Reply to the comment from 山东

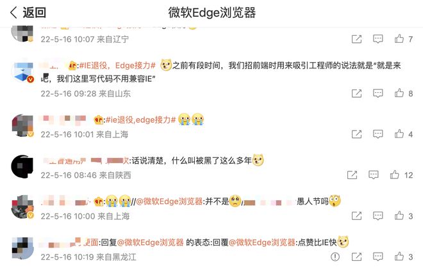pos(378,93)
